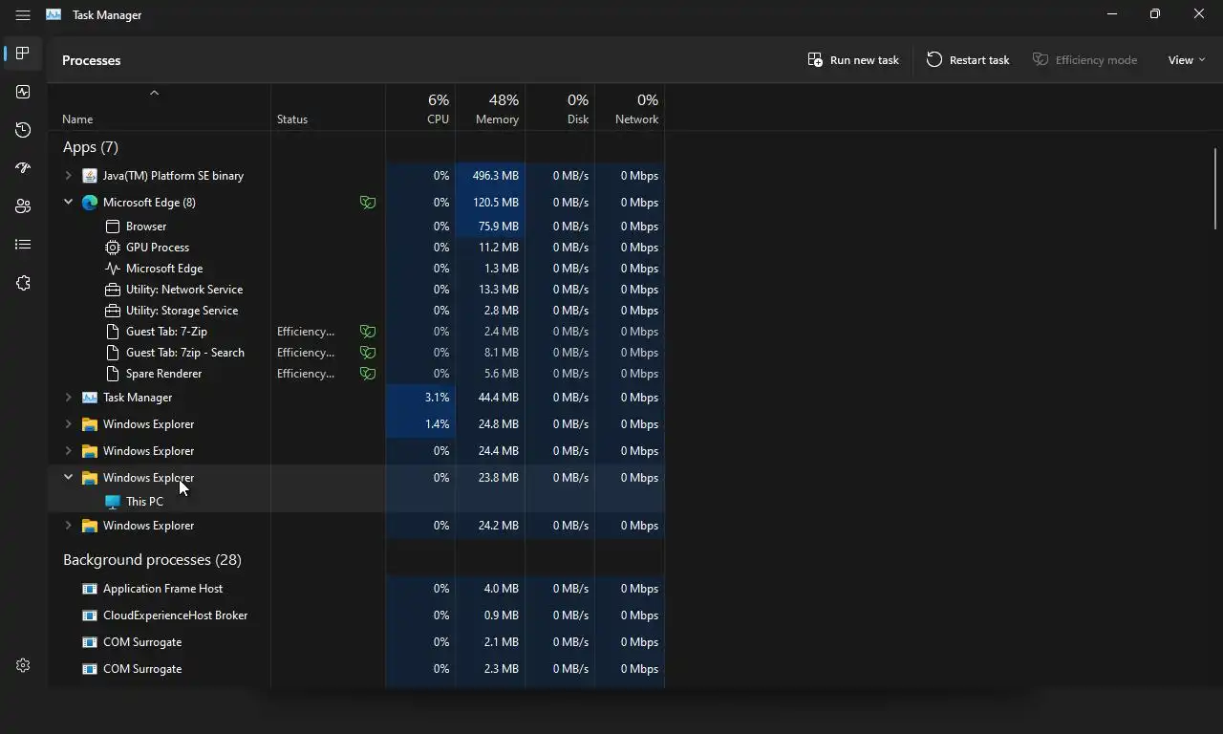Click efficiency leaf icon on Spare Renderer row

pos(368,374)
